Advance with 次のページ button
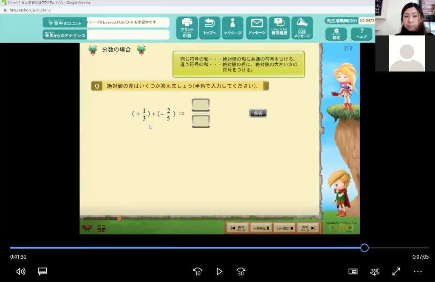 pyautogui.click(x=308, y=228)
